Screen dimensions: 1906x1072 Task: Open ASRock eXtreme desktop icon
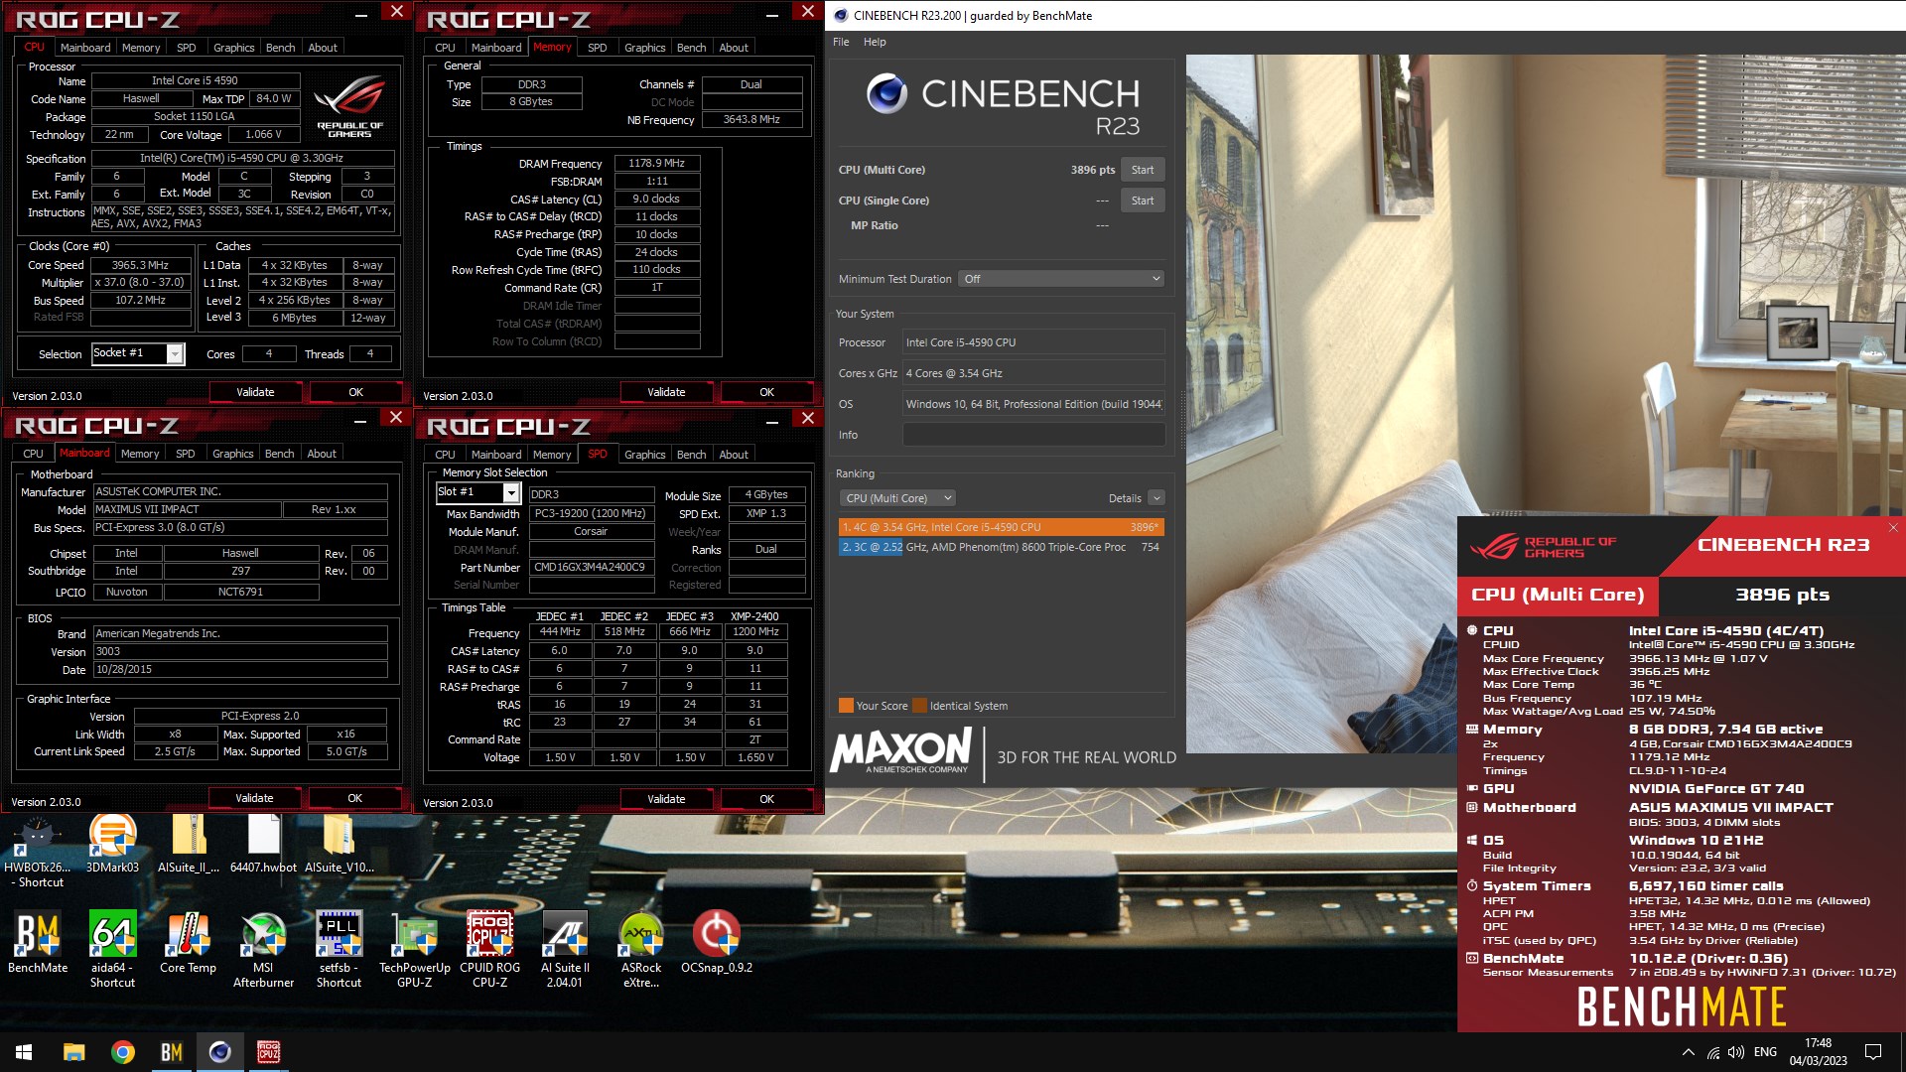click(x=641, y=948)
